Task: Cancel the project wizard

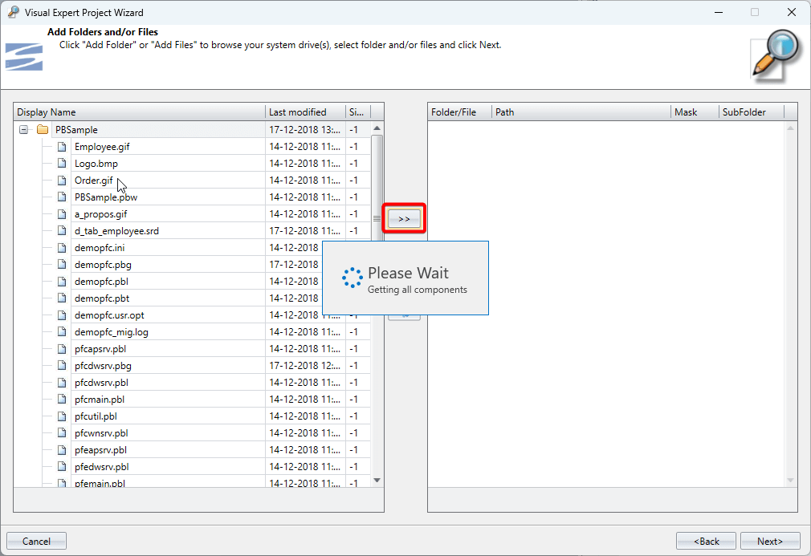Action: click(36, 542)
